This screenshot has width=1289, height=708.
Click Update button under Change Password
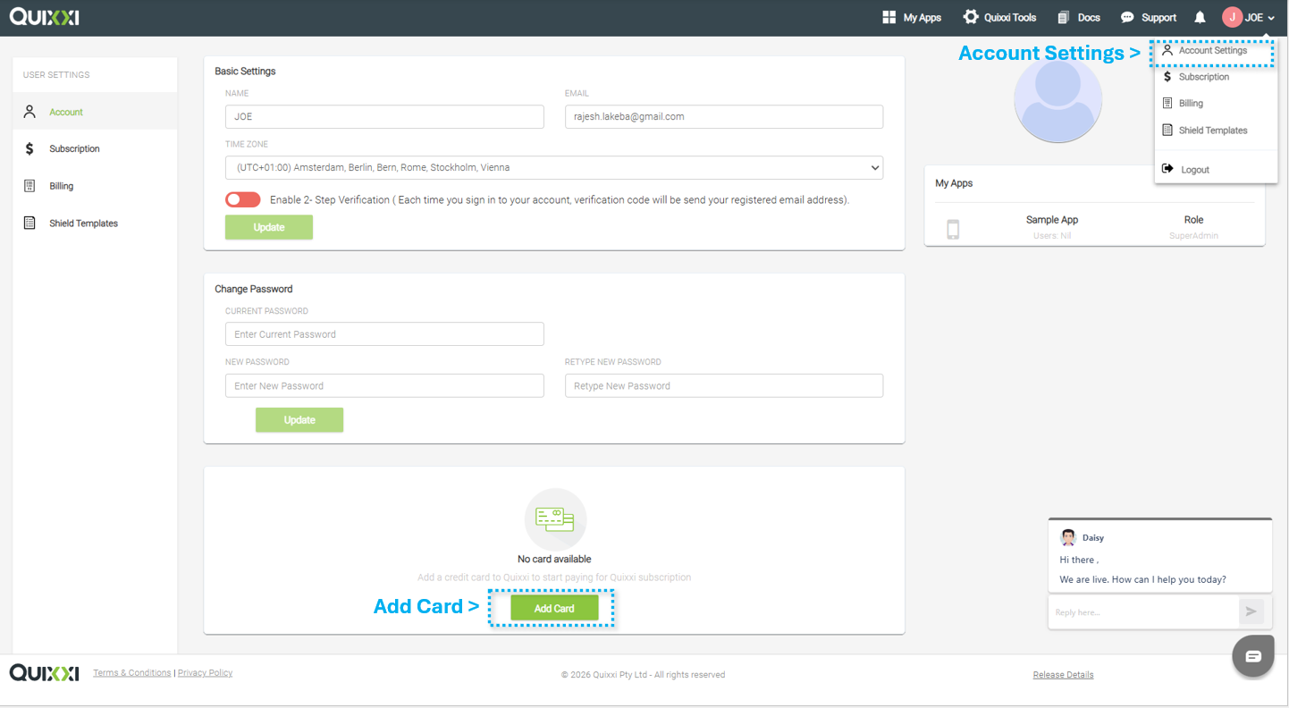coord(299,420)
